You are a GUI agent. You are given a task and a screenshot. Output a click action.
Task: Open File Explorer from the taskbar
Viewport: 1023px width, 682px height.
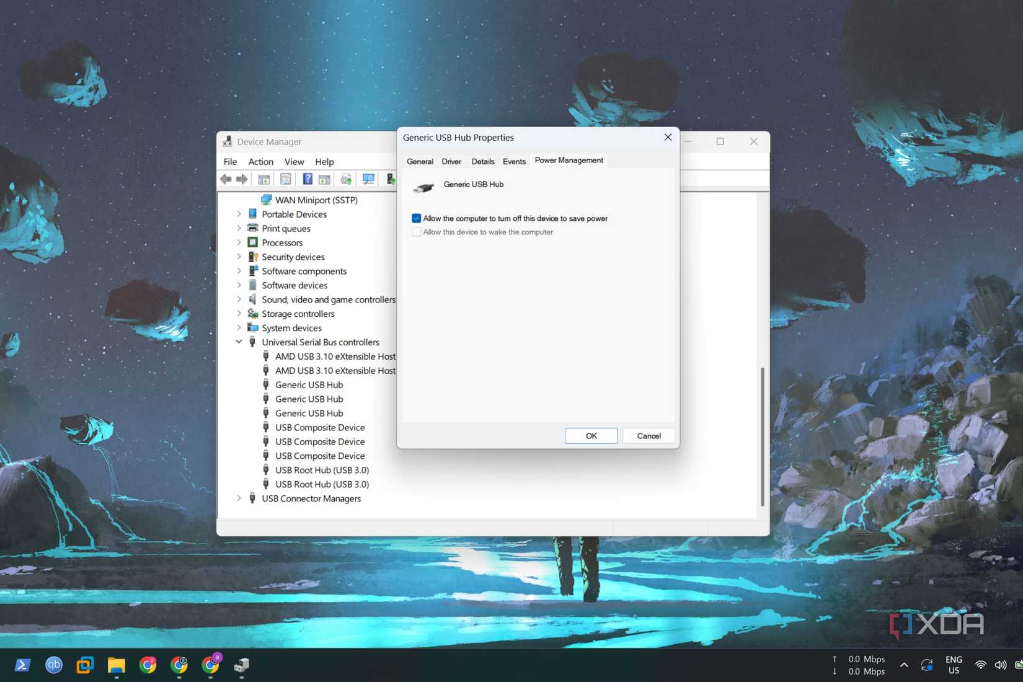pos(117,665)
